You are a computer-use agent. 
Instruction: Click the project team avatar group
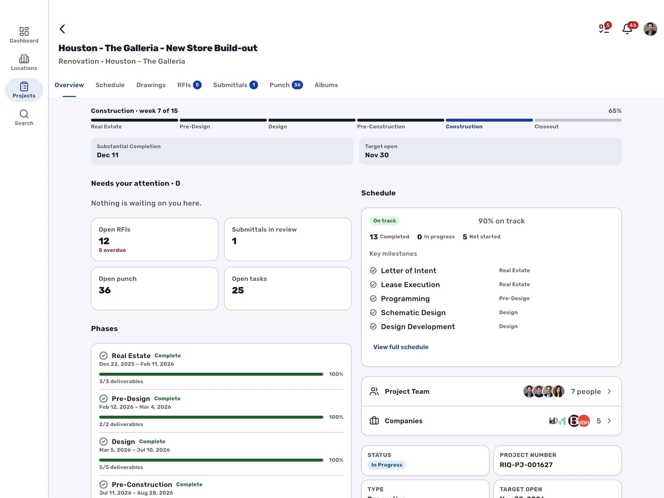(x=544, y=391)
